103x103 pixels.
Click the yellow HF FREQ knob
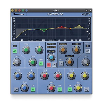71,76
